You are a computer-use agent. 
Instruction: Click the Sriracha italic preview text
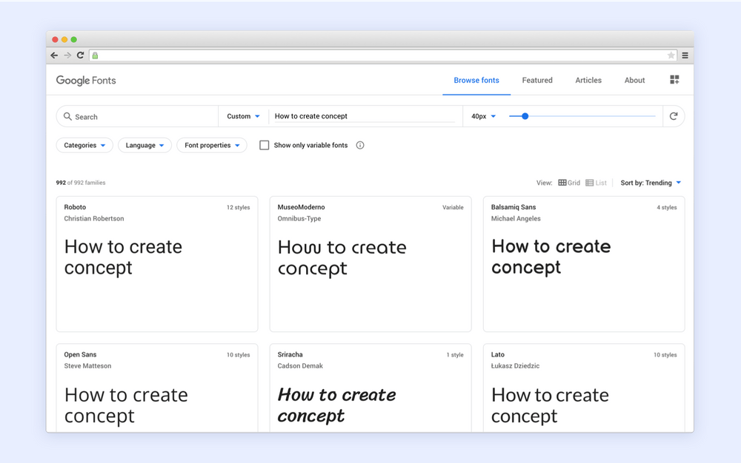coord(337,405)
